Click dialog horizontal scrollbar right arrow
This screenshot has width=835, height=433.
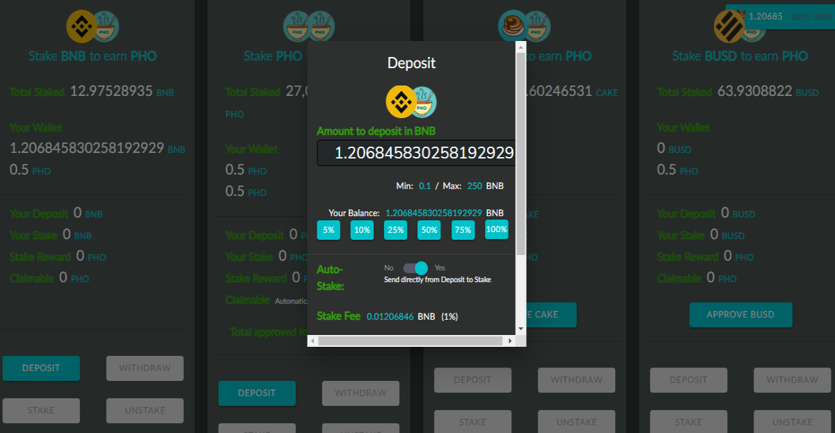pyautogui.click(x=510, y=341)
